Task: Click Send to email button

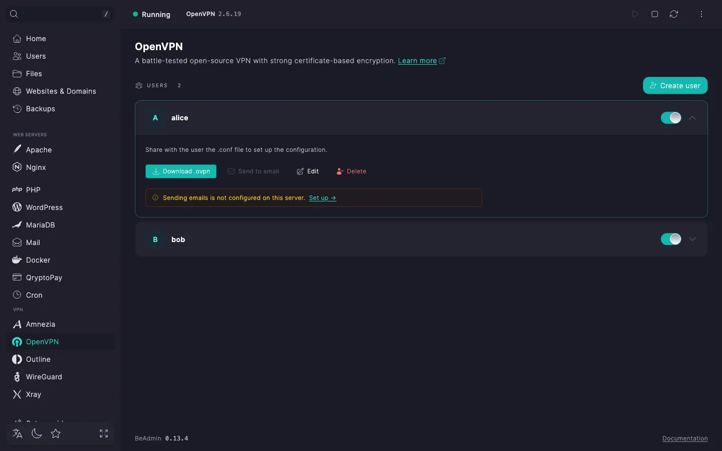Action: coord(253,171)
